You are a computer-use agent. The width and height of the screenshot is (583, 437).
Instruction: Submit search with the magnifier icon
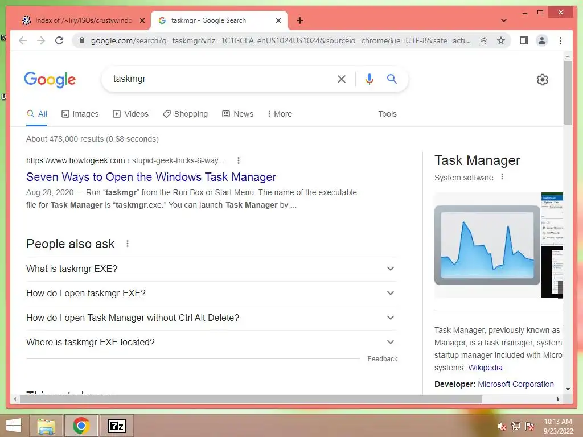click(392, 79)
